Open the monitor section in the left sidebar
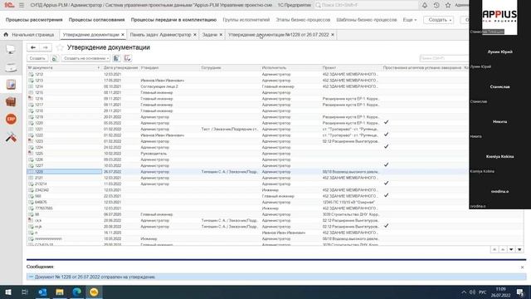 point(11,50)
